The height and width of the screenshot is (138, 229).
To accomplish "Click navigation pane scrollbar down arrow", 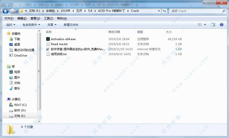I will [39, 122].
